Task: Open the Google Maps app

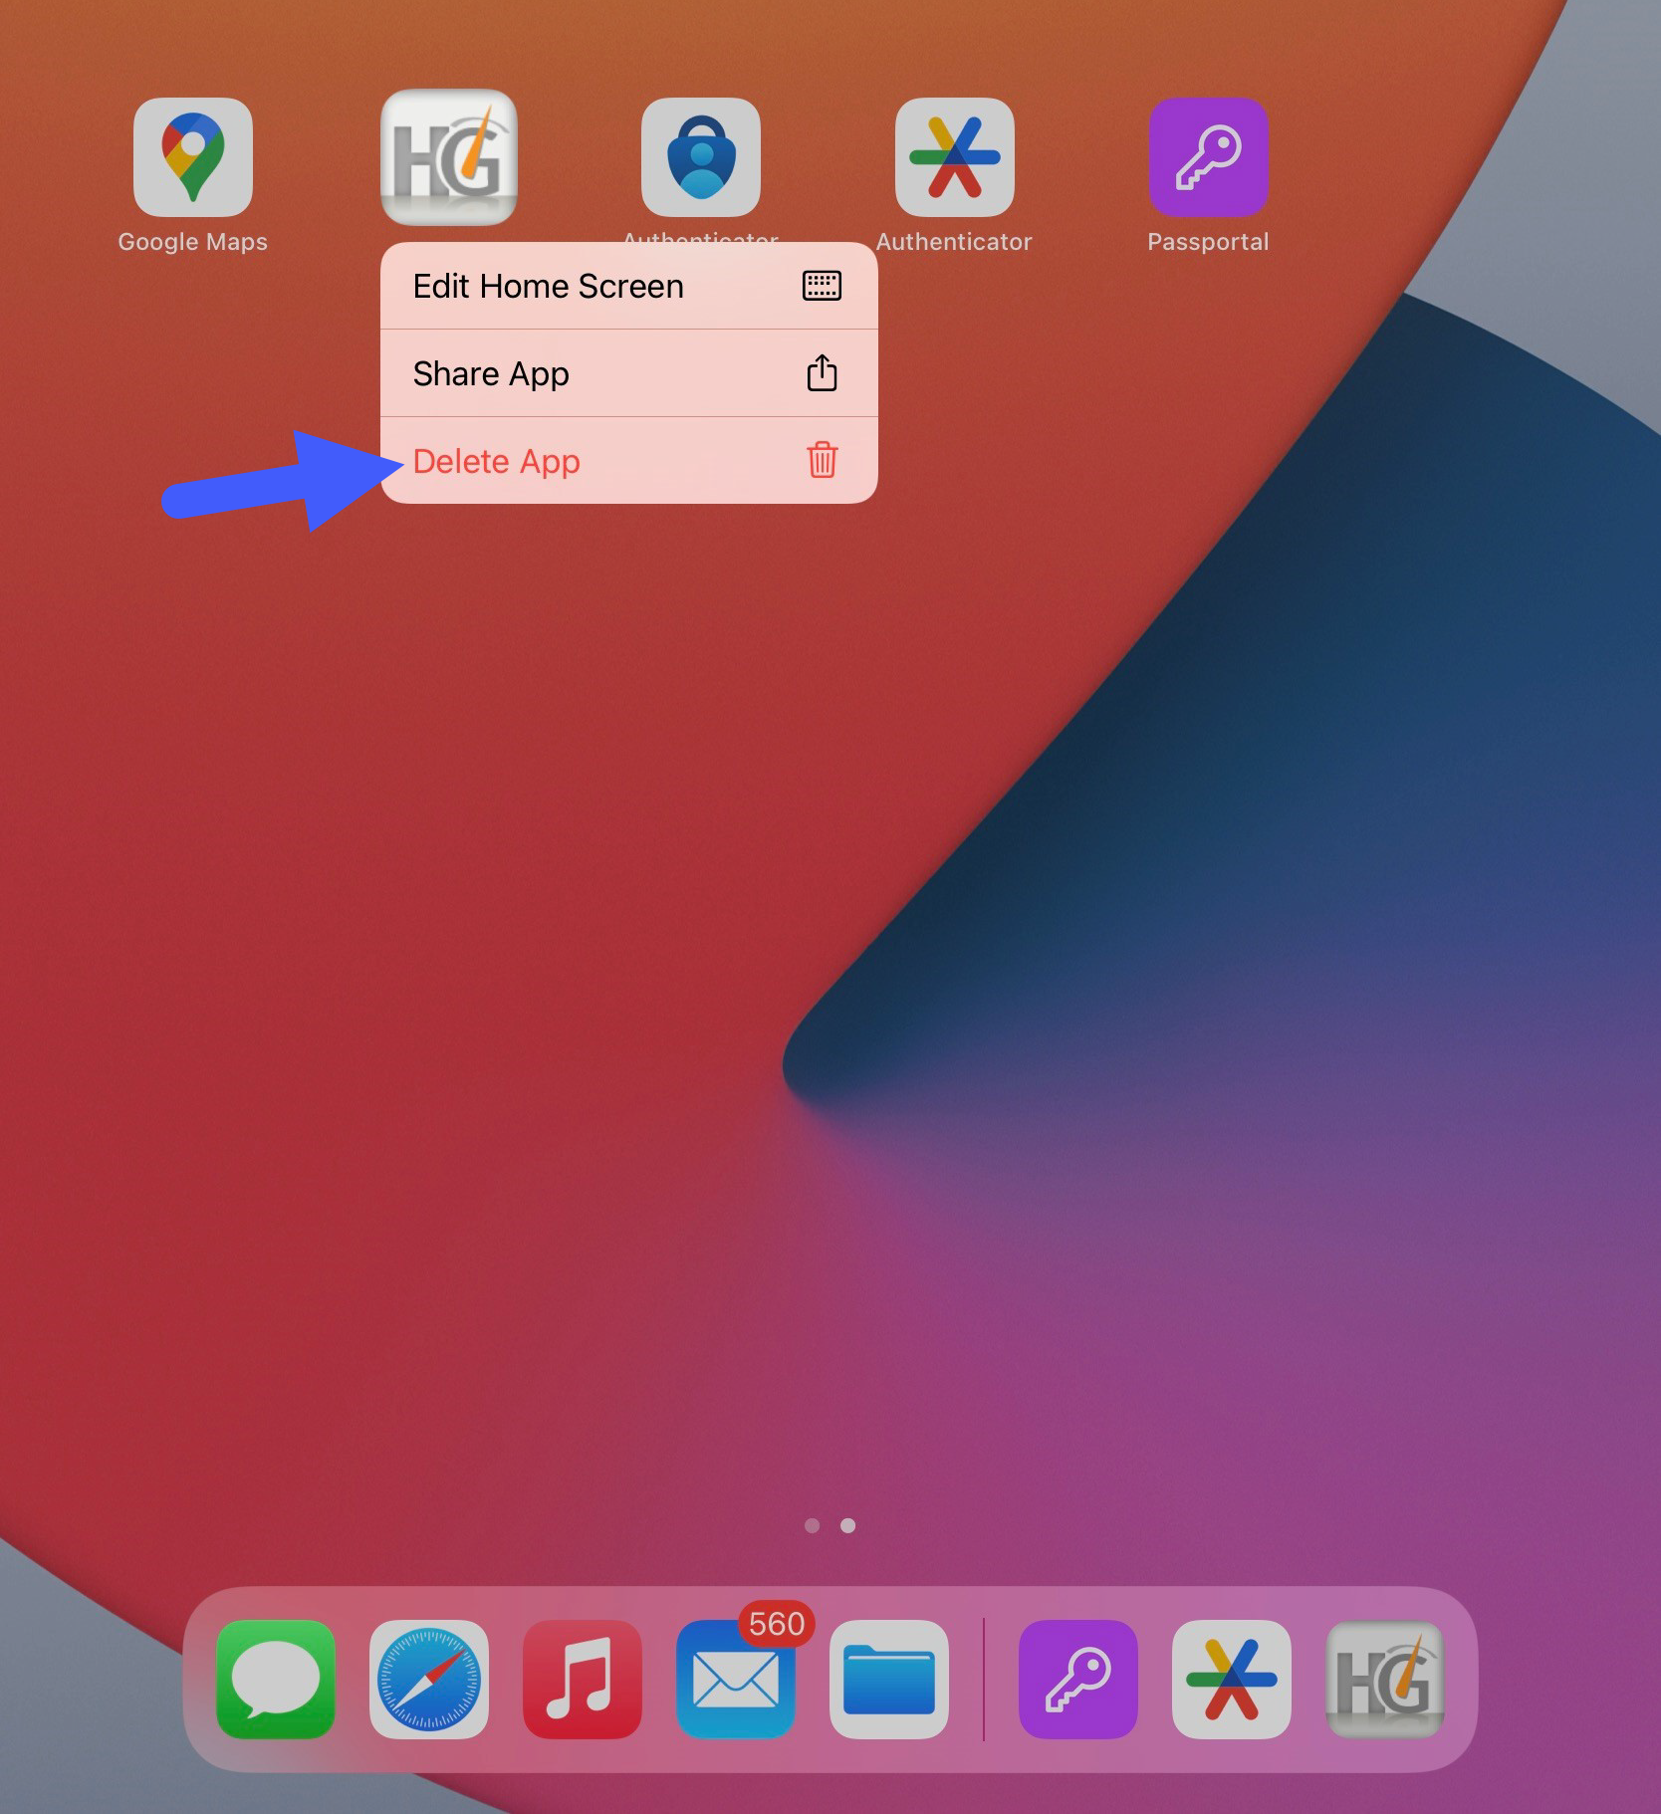Action: 192,157
